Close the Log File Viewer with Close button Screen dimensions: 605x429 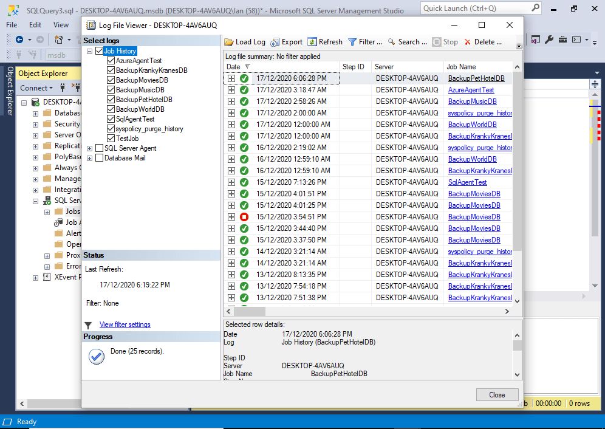click(497, 394)
